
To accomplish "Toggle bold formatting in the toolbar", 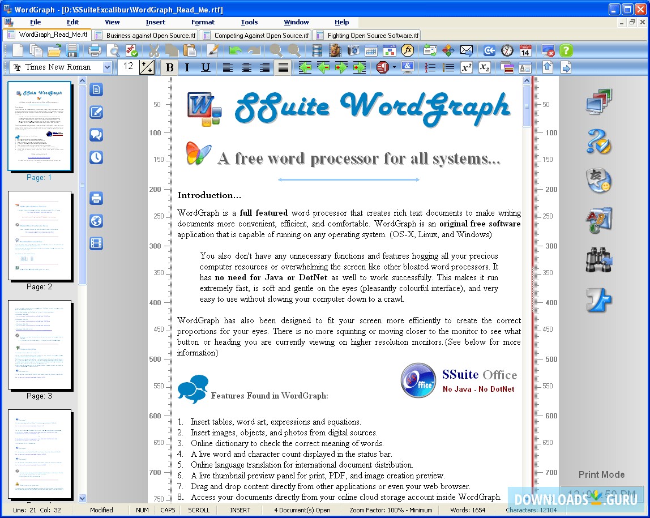I will [x=169, y=67].
